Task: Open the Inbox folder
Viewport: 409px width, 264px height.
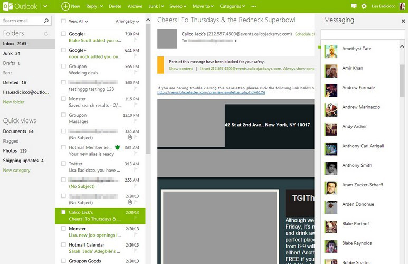Action: click(x=27, y=44)
